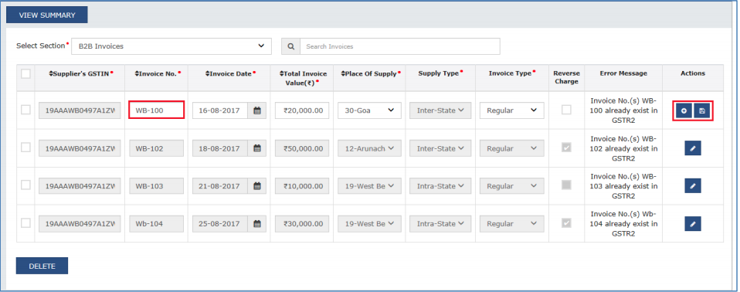
Task: Edit the Wb-104 invoice row
Action: (x=693, y=223)
